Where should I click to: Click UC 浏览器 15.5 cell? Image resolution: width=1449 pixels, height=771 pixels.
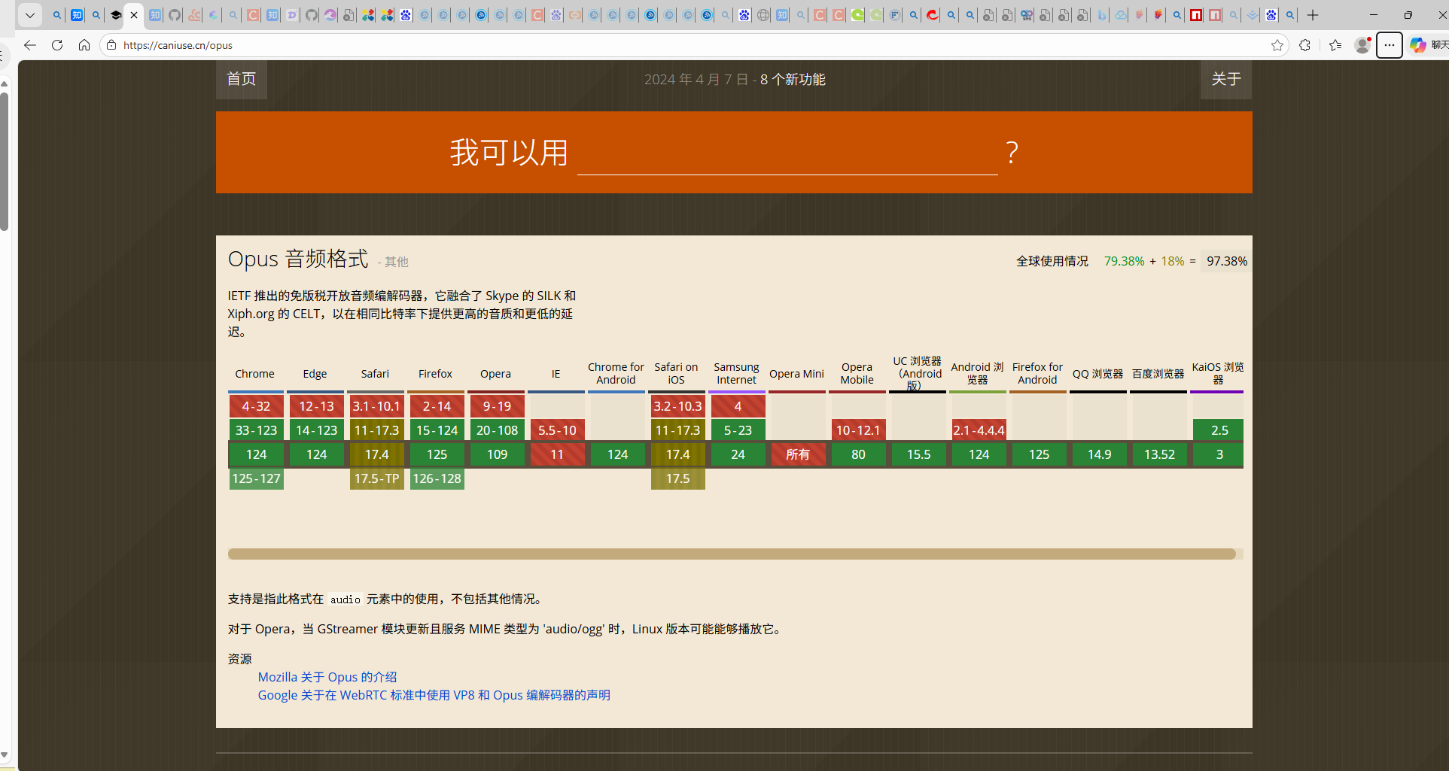[x=919, y=454]
